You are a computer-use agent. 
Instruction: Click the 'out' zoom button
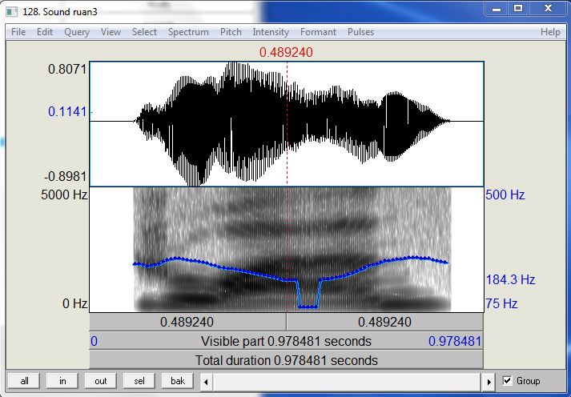coord(101,381)
